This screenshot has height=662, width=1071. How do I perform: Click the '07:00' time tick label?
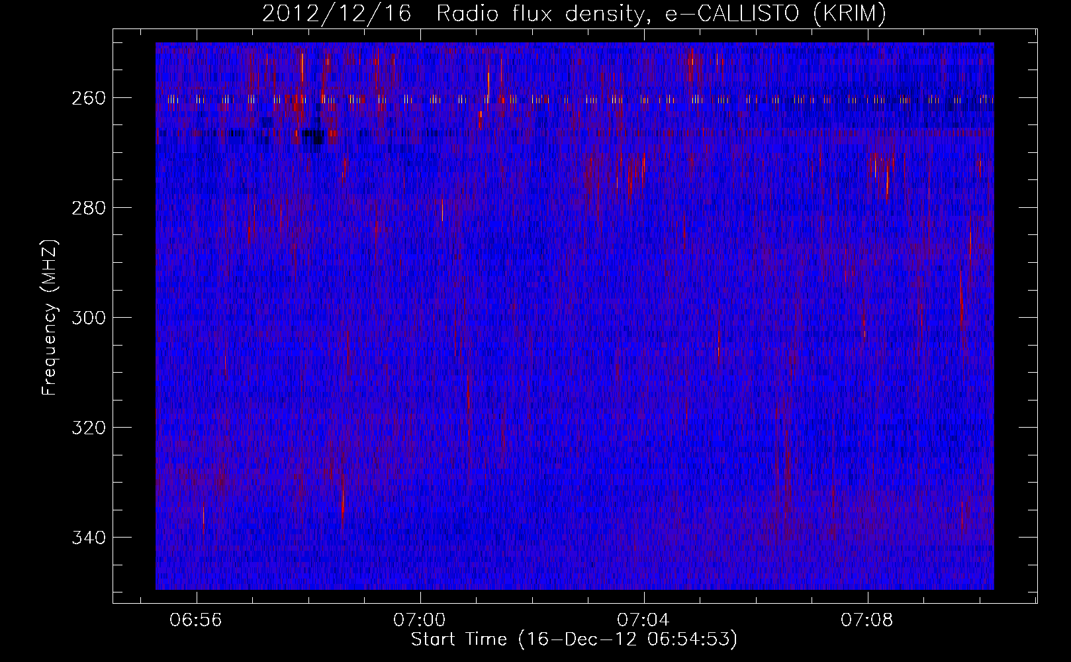click(420, 620)
